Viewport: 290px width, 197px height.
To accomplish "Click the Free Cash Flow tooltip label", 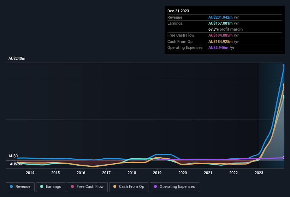I will click(181, 35).
